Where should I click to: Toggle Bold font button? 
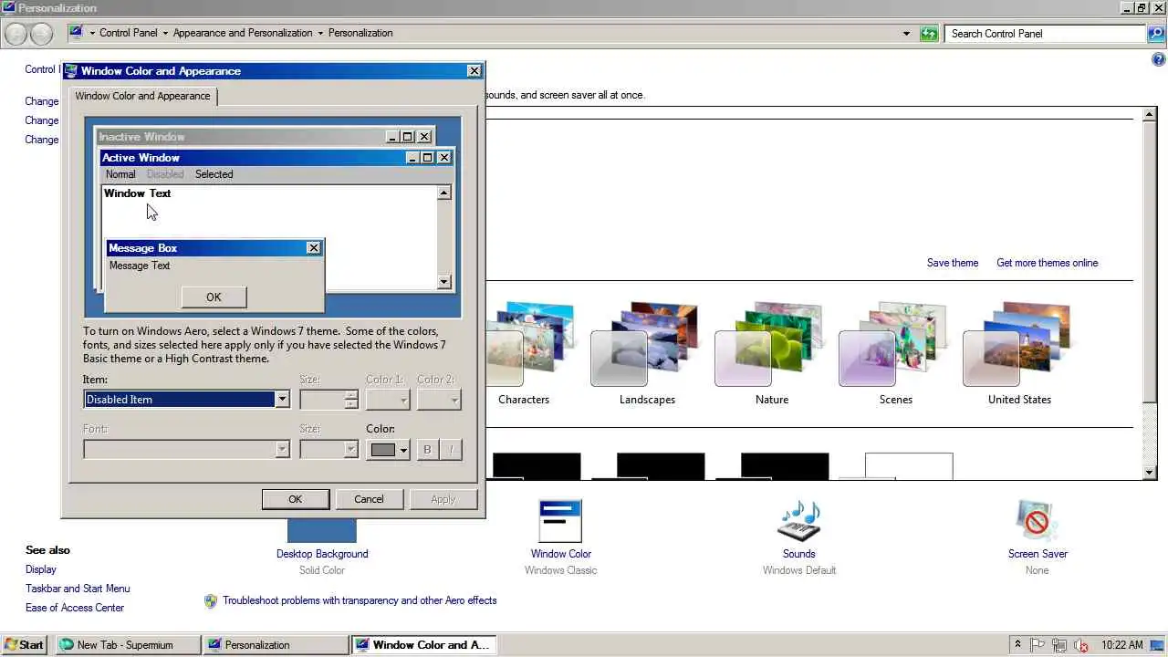(427, 450)
